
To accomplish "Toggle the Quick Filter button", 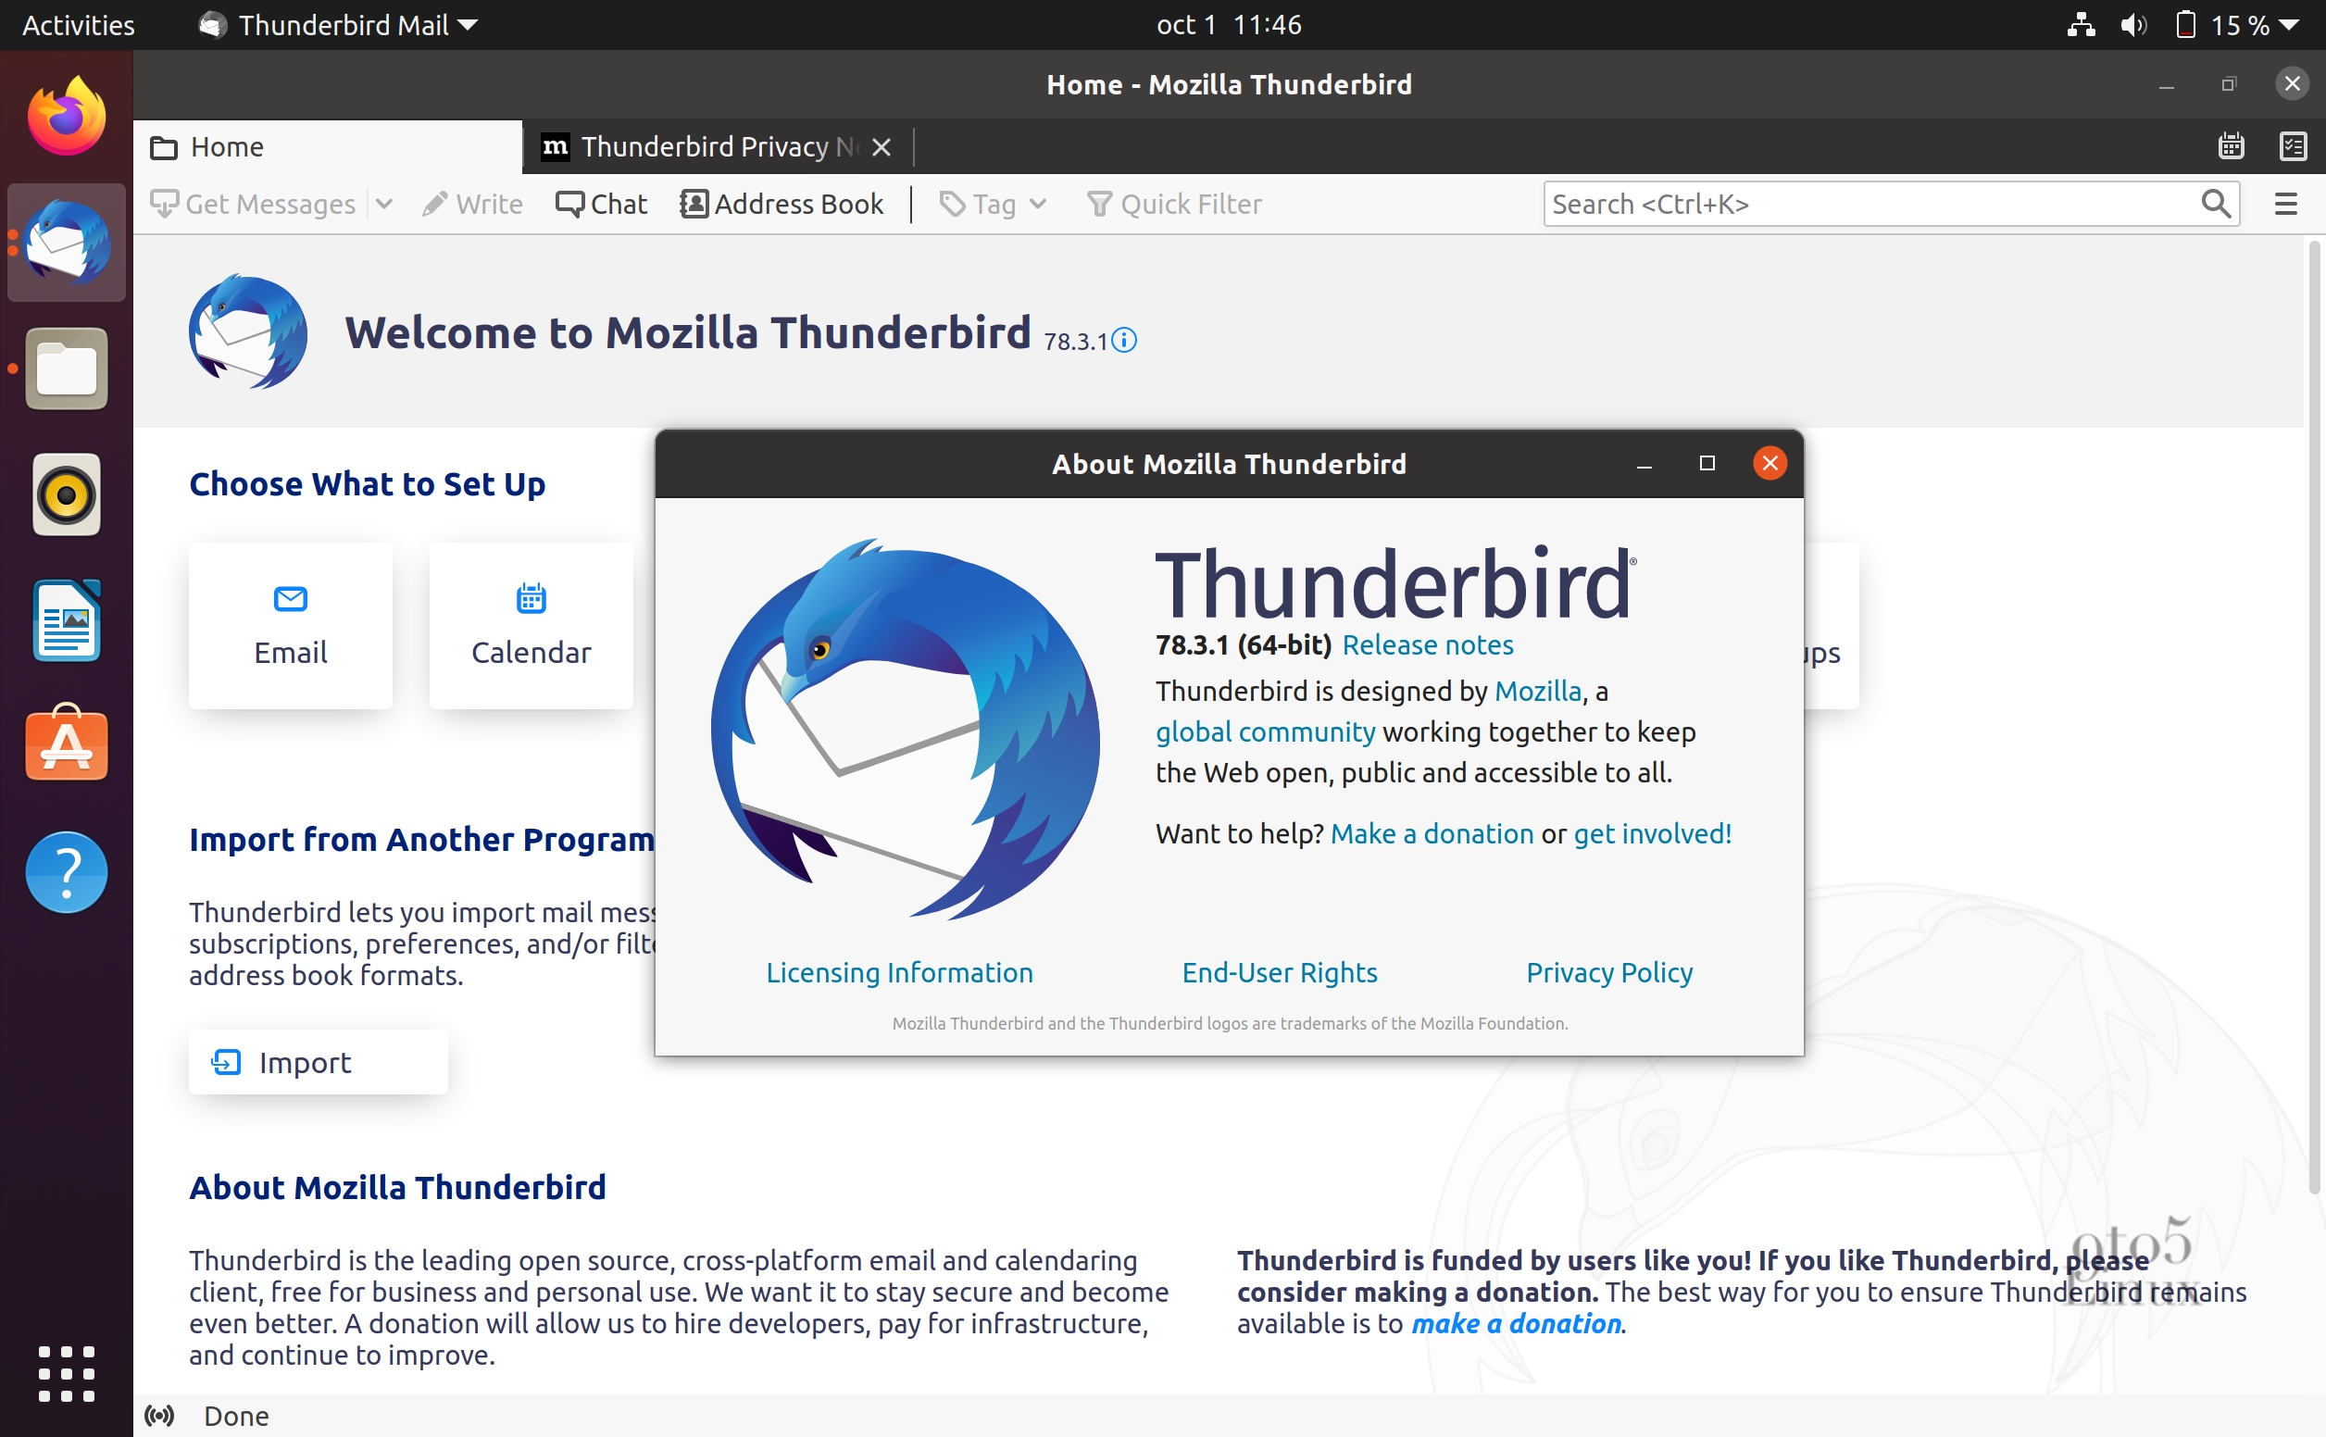I will (1173, 205).
